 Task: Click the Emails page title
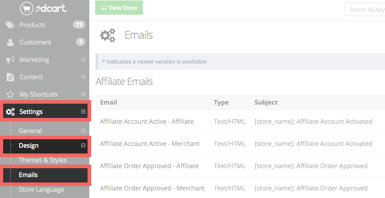(138, 35)
